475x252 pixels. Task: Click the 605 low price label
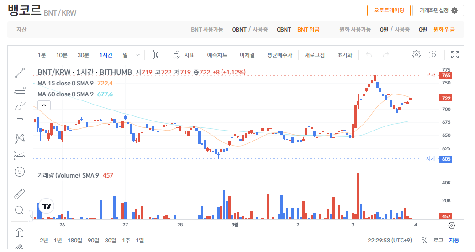[x=446, y=159]
